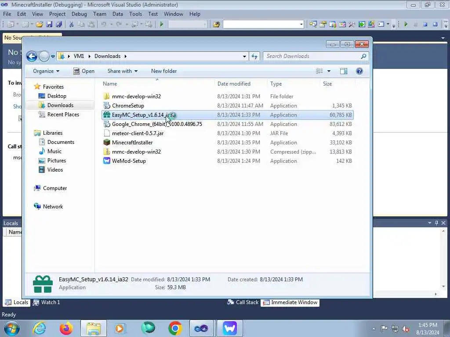This screenshot has height=337, width=450.
Task: Open Debug menu in Visual Studio
Action: pyautogui.click(x=79, y=14)
